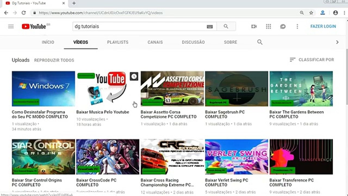348x196 pixels.
Task: Click the Assetto Corsa Competizione thumbnail
Action: point(172,89)
